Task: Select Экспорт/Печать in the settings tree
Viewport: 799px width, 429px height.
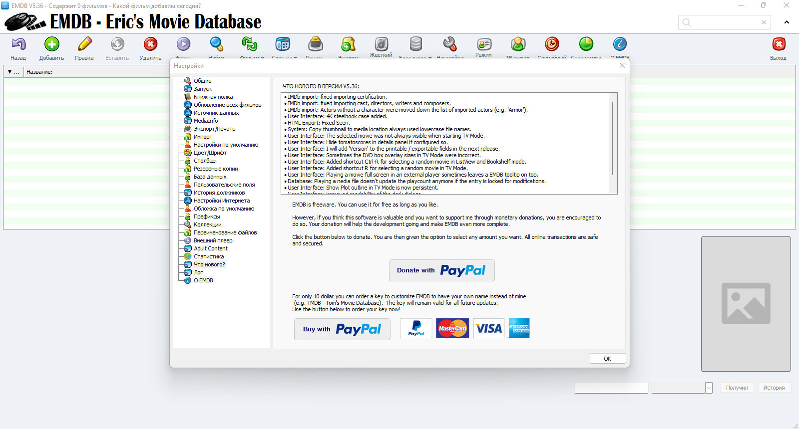Action: [x=214, y=129]
